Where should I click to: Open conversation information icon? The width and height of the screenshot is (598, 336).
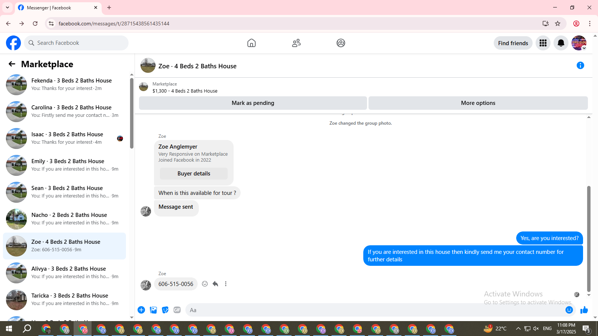(x=580, y=65)
